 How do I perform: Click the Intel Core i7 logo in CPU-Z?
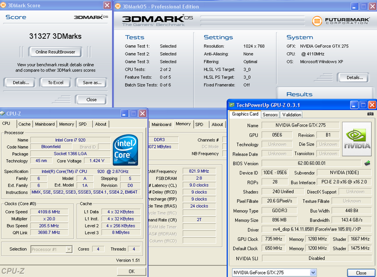pos(126,150)
